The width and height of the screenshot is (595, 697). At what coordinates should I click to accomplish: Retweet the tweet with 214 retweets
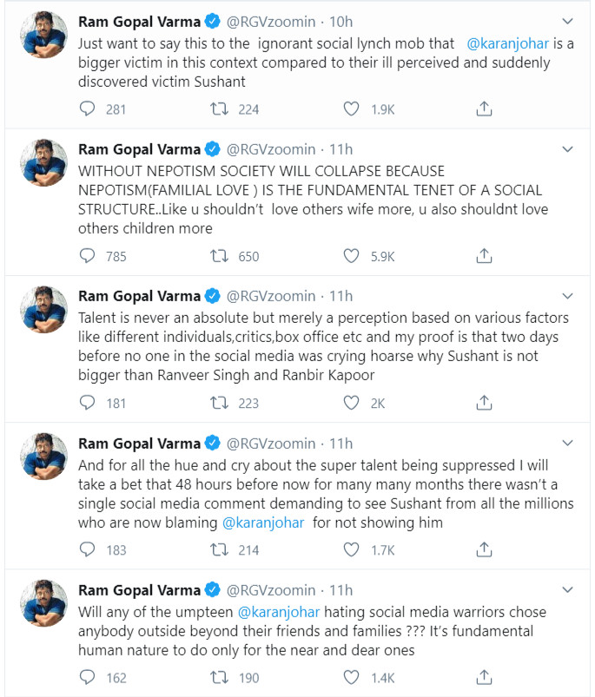219,549
